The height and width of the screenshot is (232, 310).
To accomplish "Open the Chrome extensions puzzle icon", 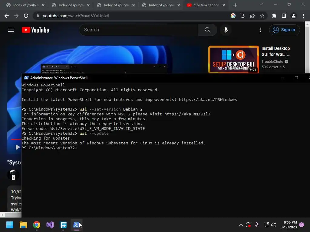I will click(x=274, y=16).
